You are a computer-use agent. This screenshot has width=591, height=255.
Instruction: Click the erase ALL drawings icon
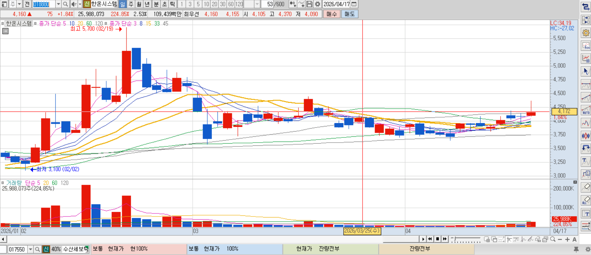coord(585,200)
